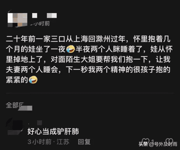Click the word 滁州 in the post

[x=103, y=39]
